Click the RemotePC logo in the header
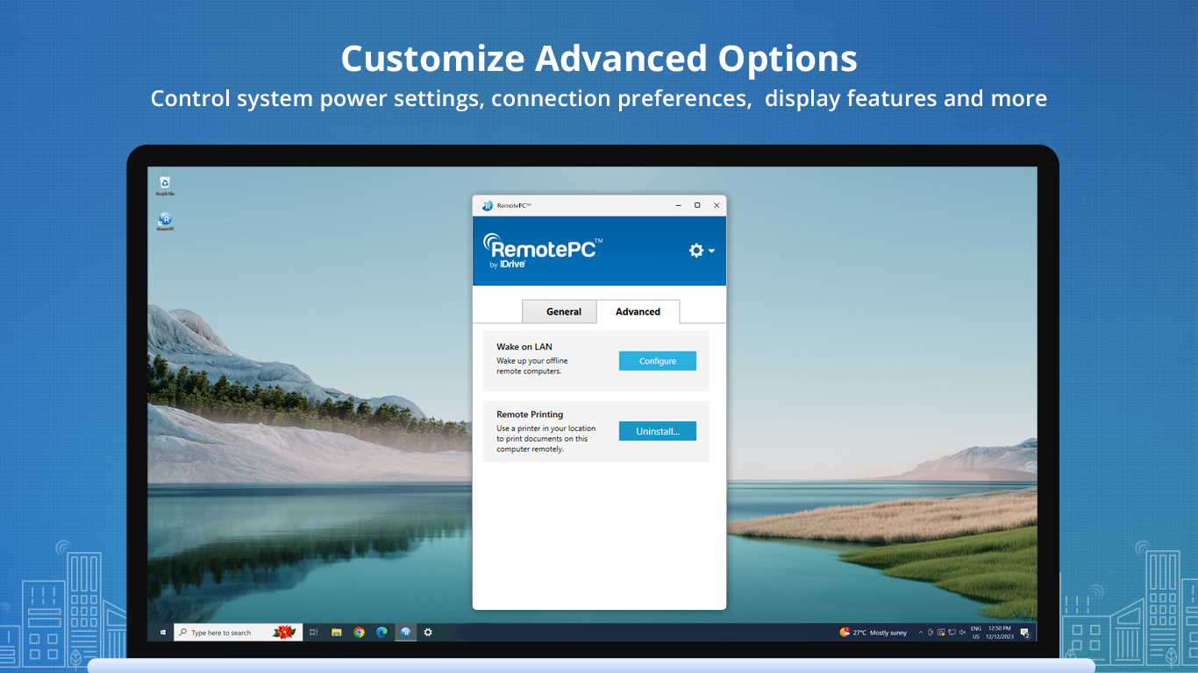1198x673 pixels. [538, 248]
